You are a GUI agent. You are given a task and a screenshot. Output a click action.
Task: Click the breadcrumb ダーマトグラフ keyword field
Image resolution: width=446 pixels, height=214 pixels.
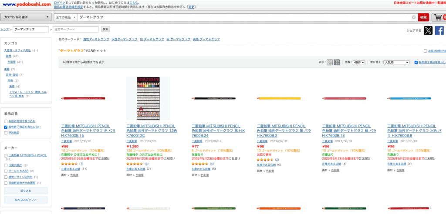coord(31,29)
